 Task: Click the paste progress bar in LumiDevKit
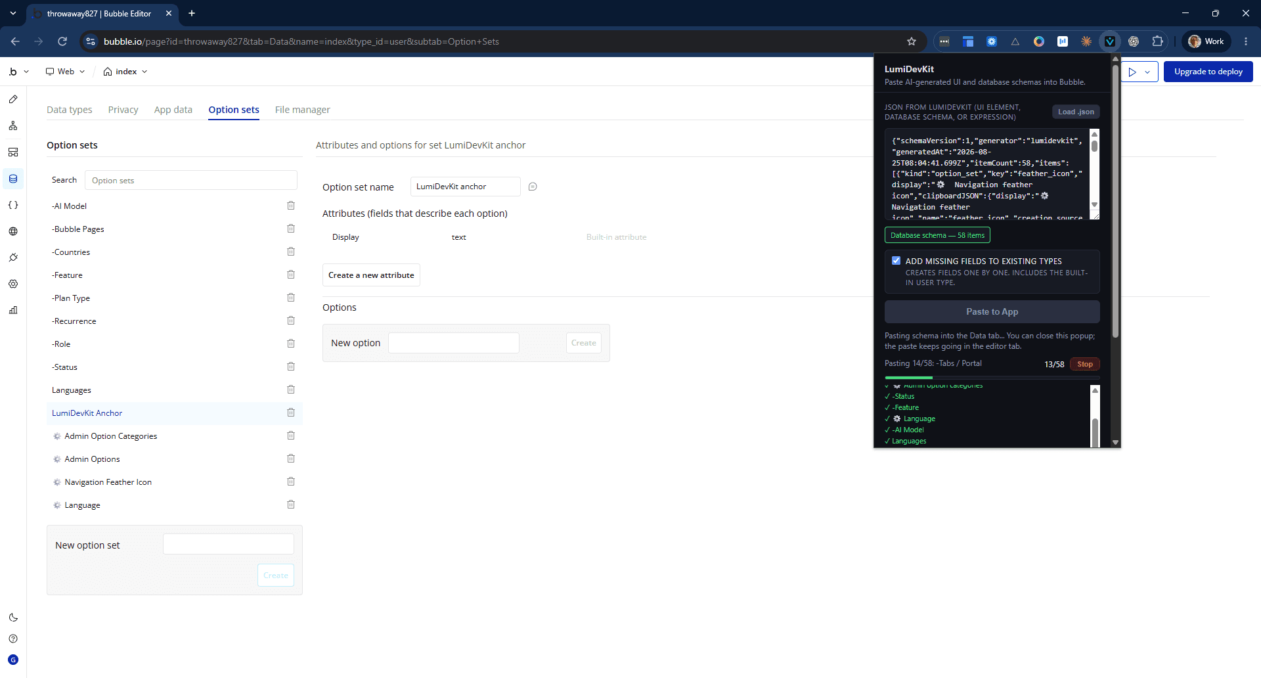[992, 377]
